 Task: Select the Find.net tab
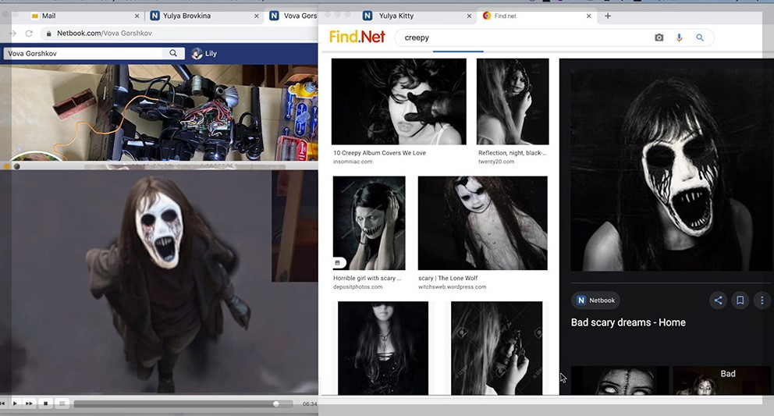tap(505, 16)
